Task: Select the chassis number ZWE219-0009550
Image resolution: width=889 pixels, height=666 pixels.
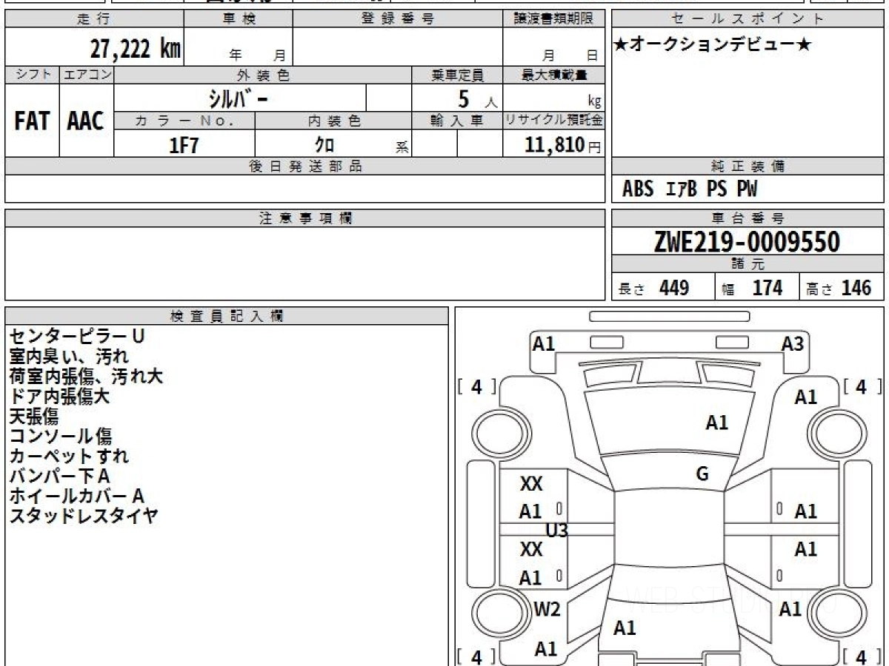Action: point(748,241)
